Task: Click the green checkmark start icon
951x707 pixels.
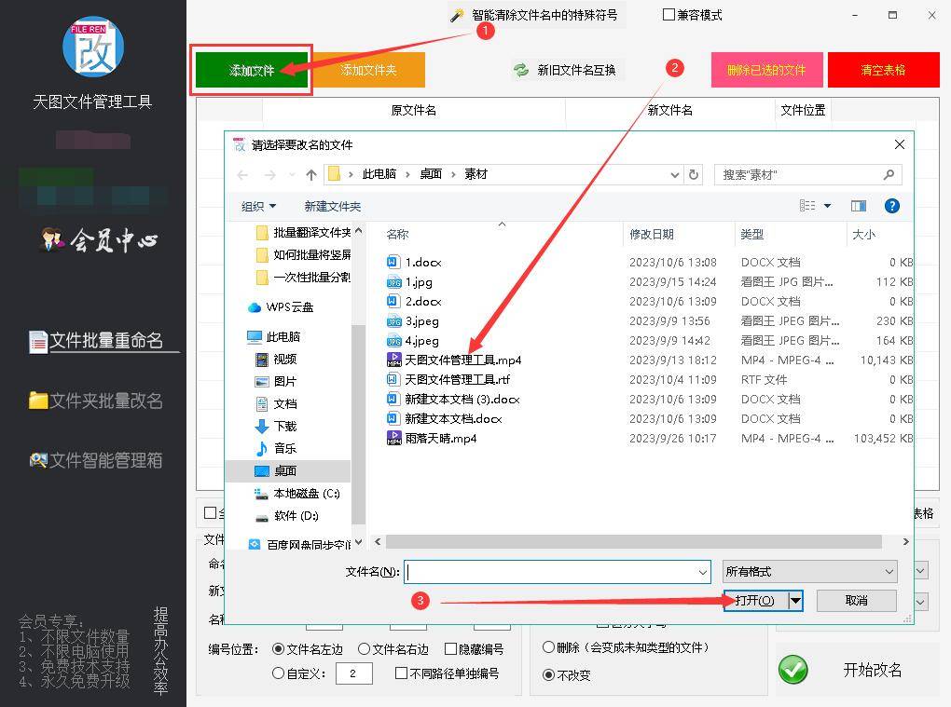Action: click(792, 670)
